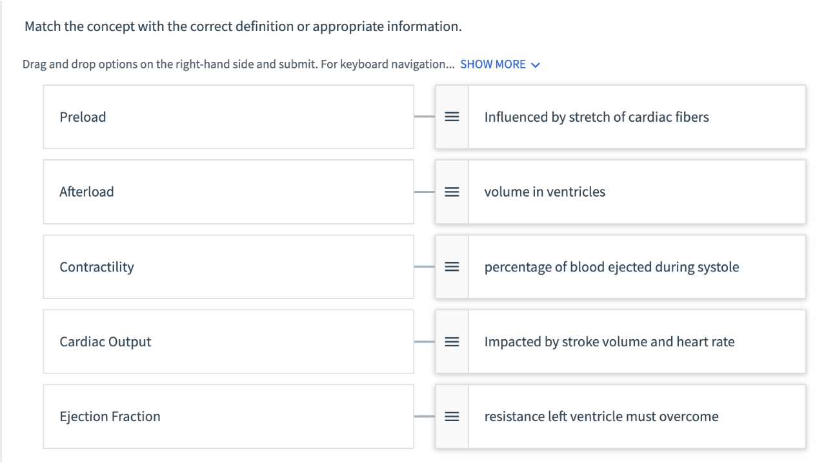Select the Afterload concept box

tap(228, 192)
